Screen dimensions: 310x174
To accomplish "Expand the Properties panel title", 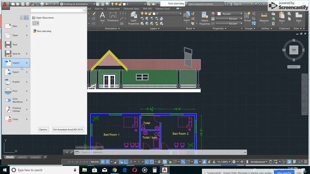I will coord(219,29).
